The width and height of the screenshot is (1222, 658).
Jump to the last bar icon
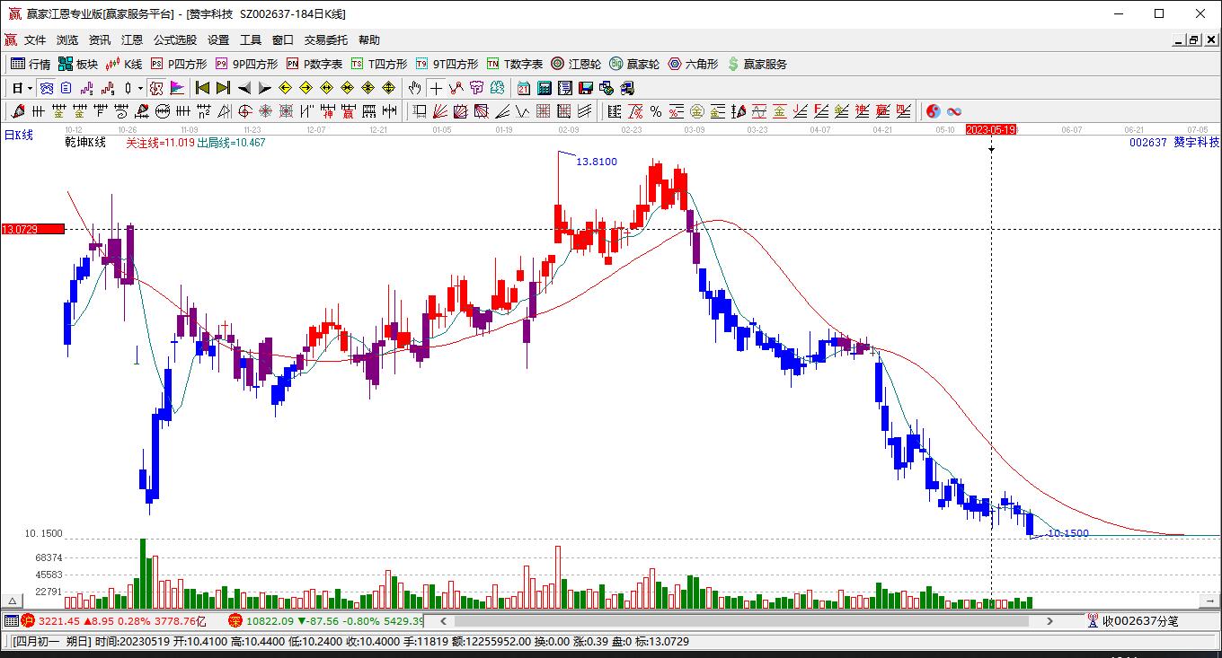pyautogui.click(x=223, y=88)
